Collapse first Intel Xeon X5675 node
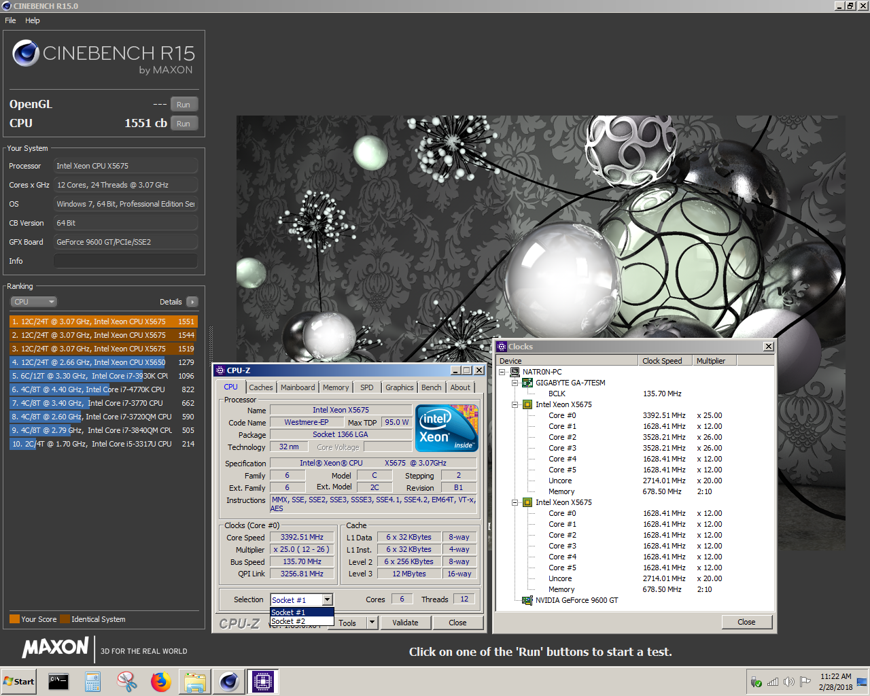 [x=515, y=404]
